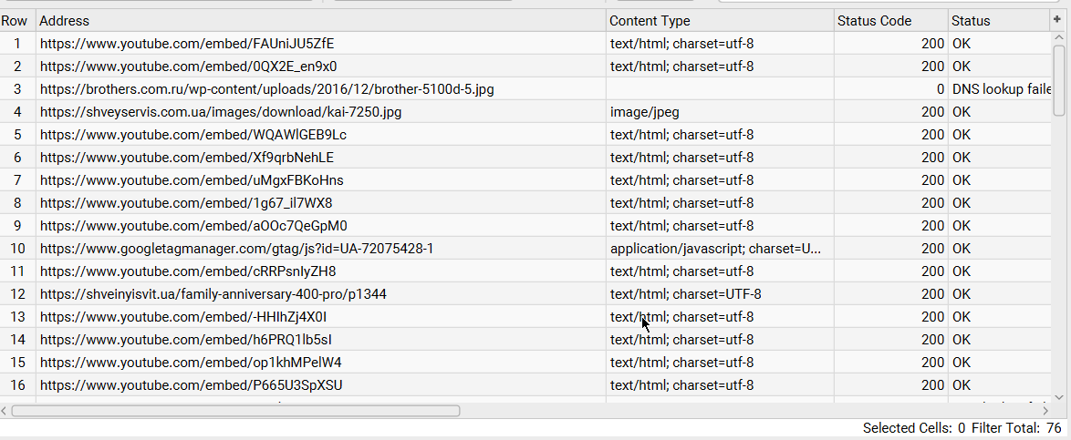
Task: Select the WQAWlGEB9Lc YouTube embed address
Action: [x=193, y=135]
